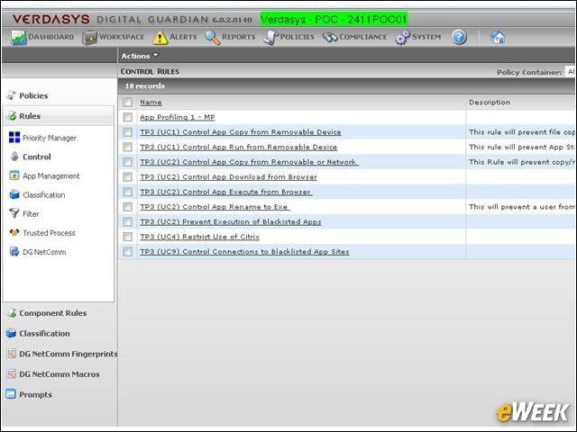Click the Compliance handcuffs icon
The image size is (577, 432).
coord(330,38)
